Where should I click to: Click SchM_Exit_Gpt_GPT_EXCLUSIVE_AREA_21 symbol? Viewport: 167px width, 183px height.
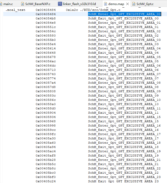(x=123, y=164)
